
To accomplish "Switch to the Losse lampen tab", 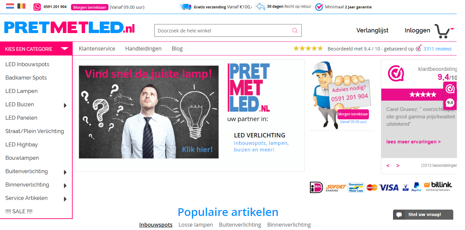I will click(x=196, y=225).
